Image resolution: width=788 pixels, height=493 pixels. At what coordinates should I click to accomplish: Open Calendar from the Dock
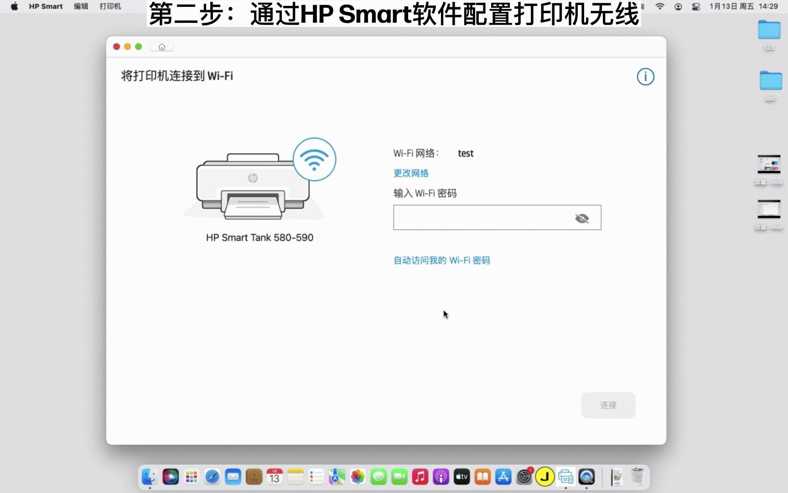(x=275, y=477)
